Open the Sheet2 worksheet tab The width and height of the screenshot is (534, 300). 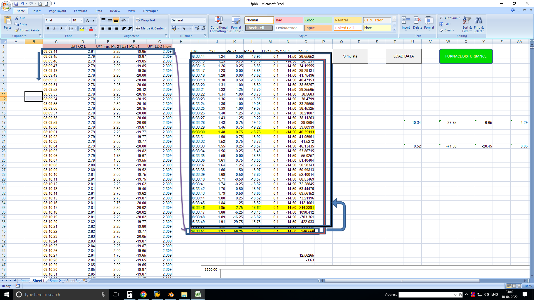pyautogui.click(x=55, y=281)
